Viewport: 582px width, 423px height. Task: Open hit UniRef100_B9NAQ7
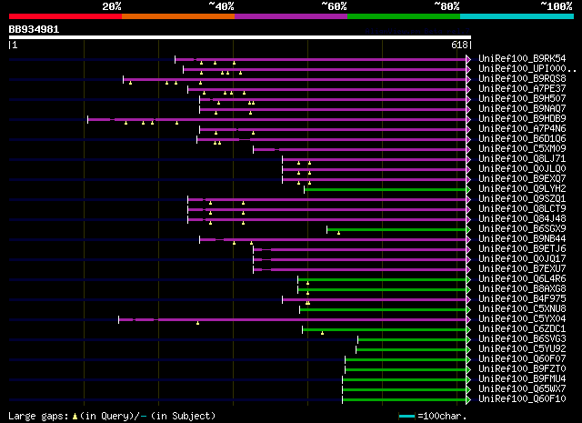522,109
